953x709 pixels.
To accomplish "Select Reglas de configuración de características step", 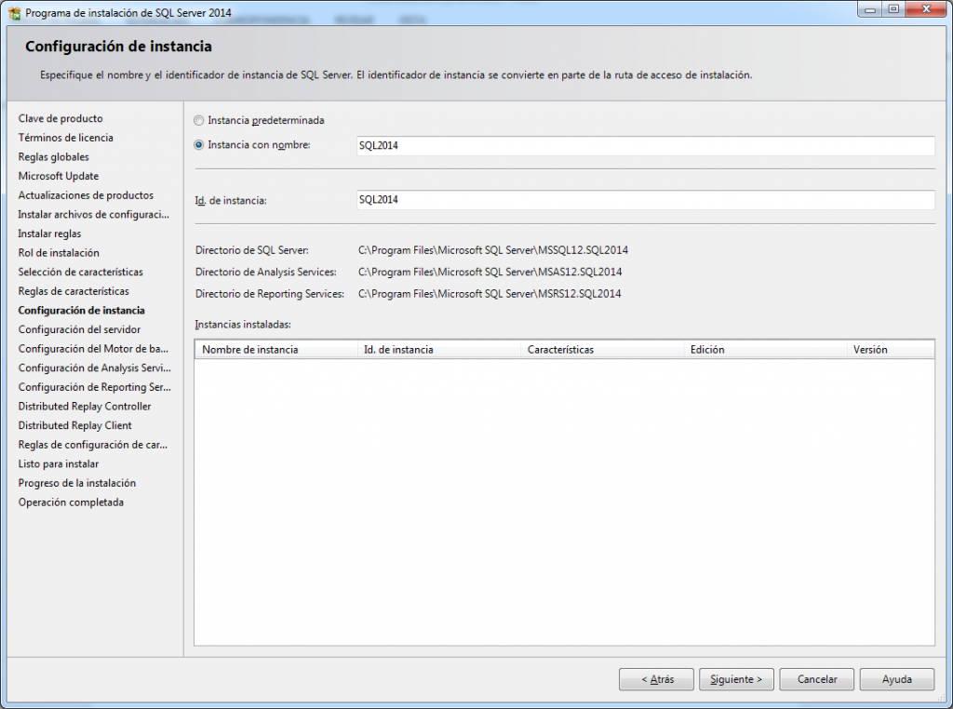I will pyautogui.click(x=92, y=445).
